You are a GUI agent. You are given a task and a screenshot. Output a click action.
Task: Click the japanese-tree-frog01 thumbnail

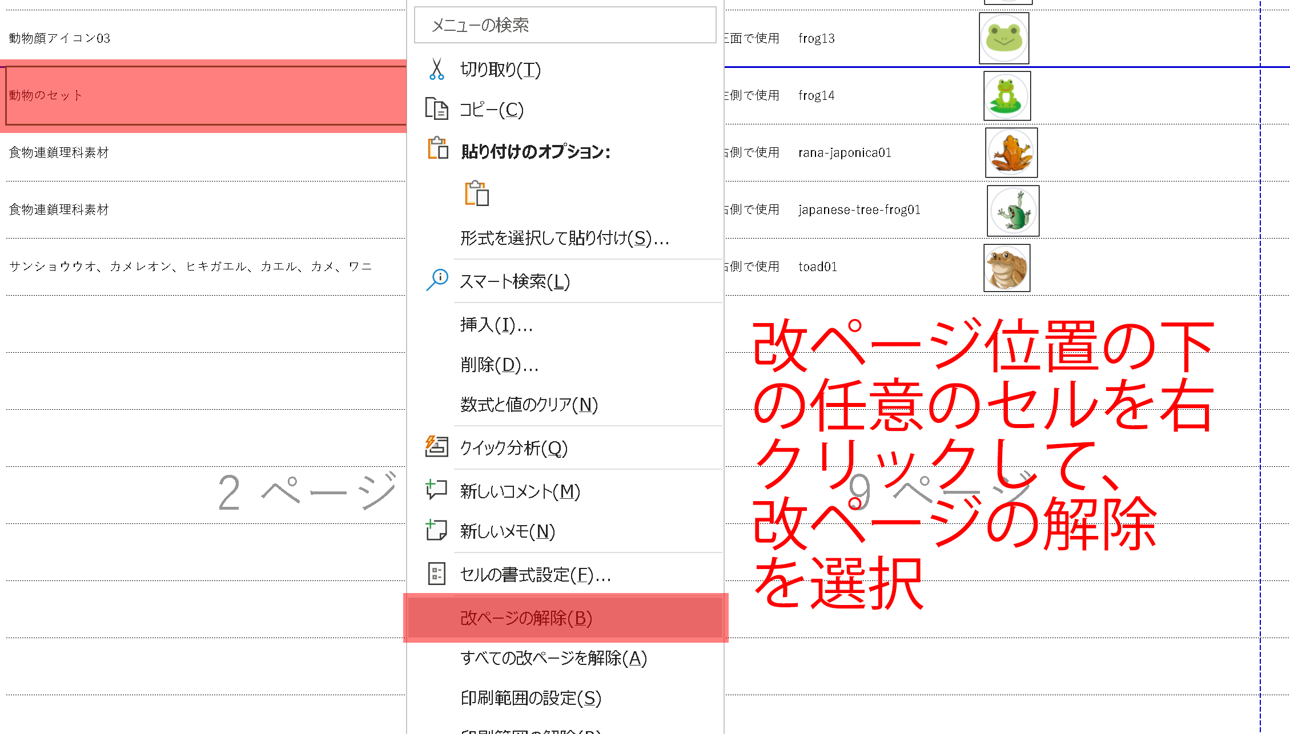[x=1012, y=210]
